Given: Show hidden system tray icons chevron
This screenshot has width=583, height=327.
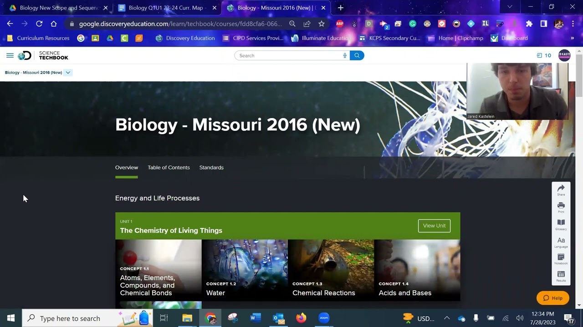Looking at the screenshot, I should coord(447,318).
